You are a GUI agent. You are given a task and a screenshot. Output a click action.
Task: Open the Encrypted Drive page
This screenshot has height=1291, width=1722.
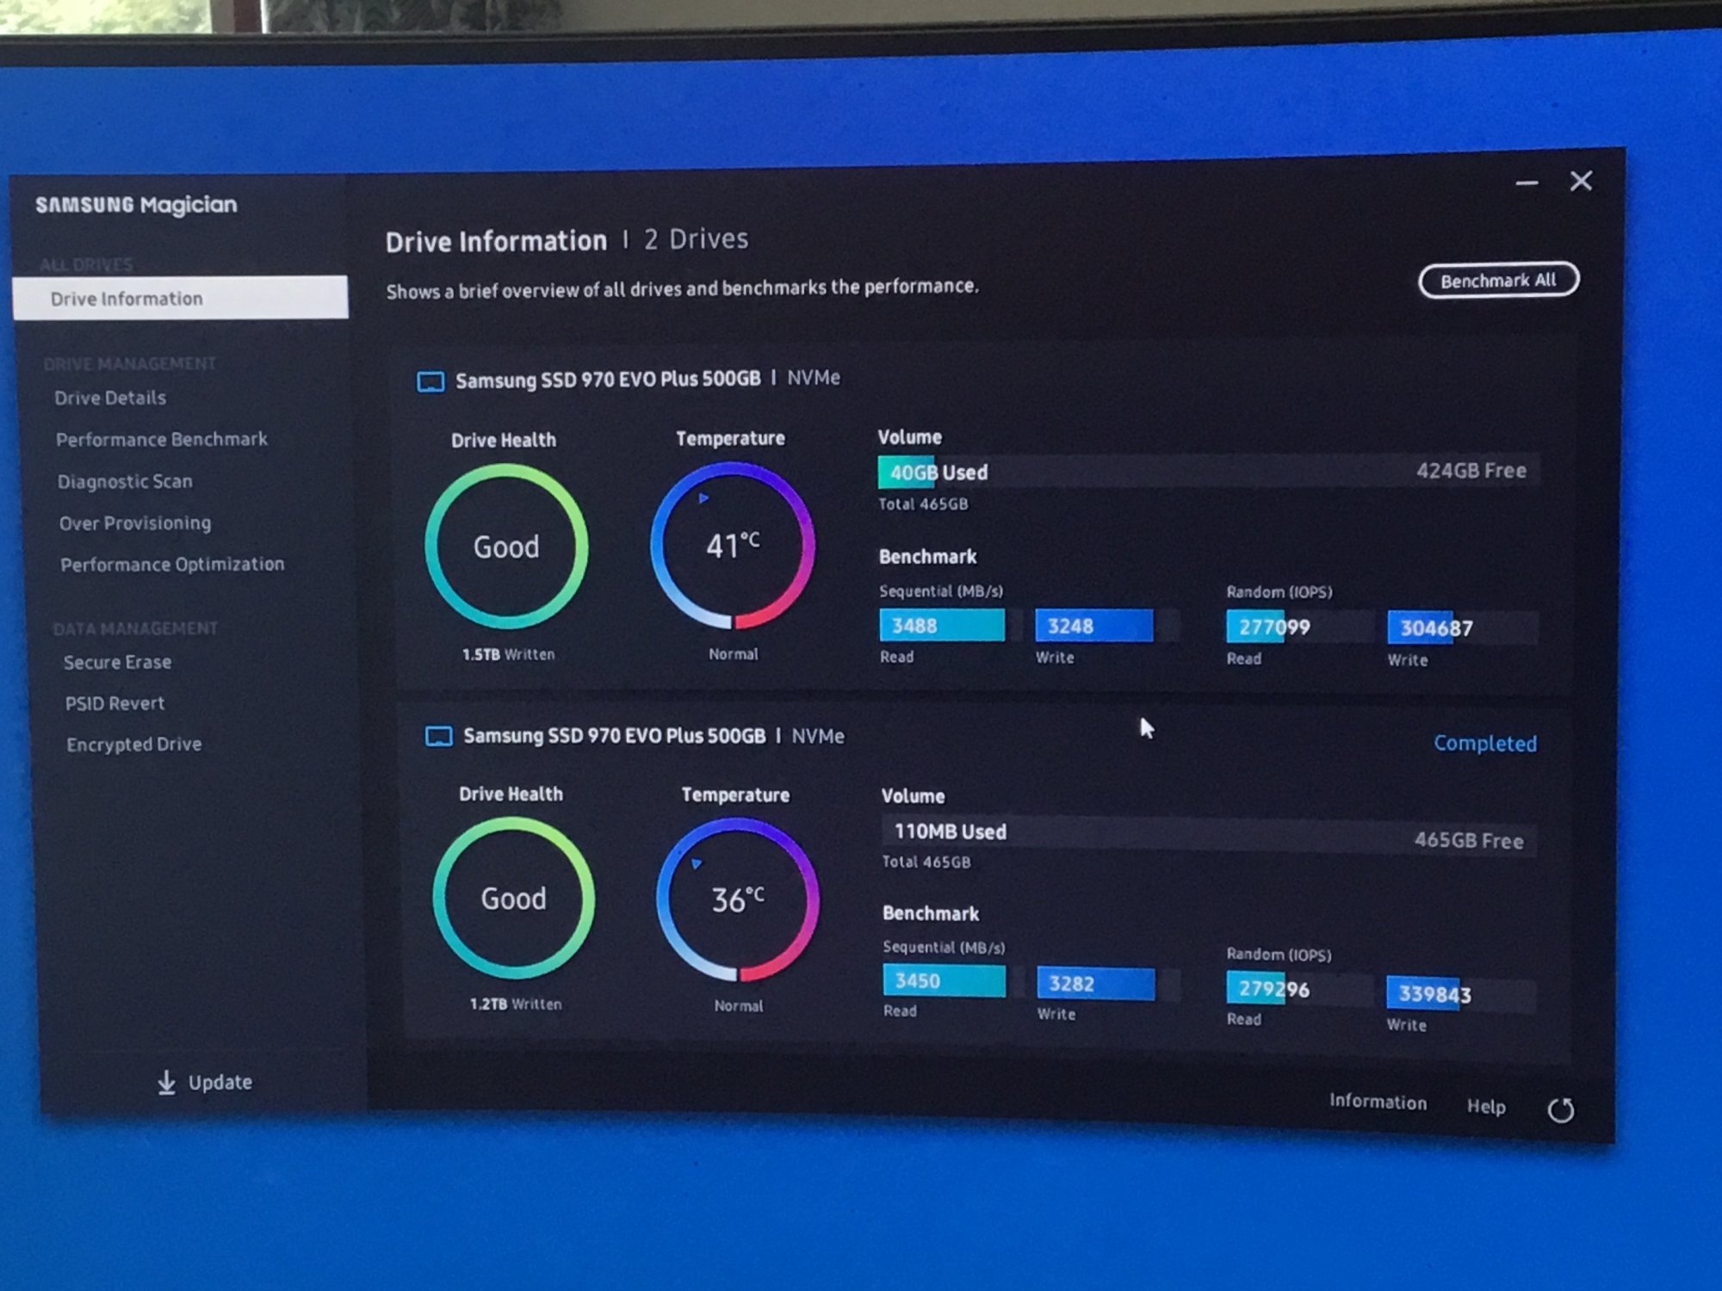(134, 744)
